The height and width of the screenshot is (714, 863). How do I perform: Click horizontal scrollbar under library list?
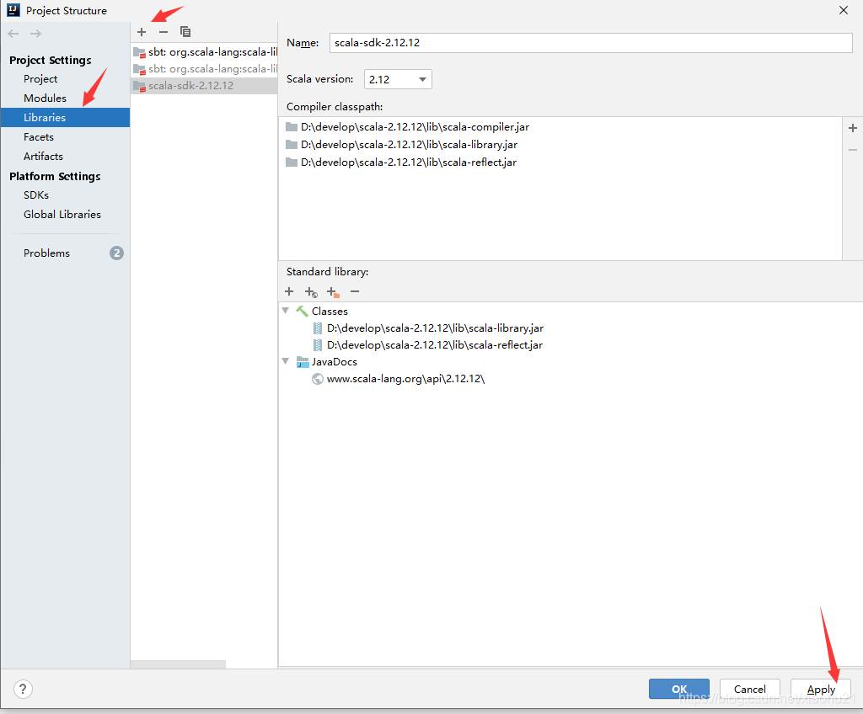tap(178, 664)
